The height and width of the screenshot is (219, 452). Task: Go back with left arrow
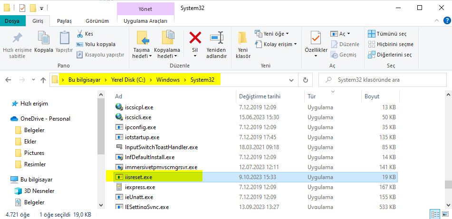point(8,80)
